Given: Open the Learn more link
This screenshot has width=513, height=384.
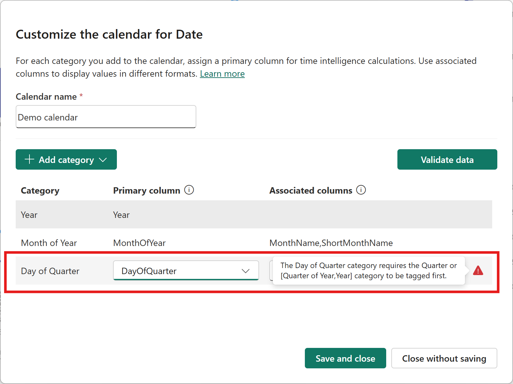Looking at the screenshot, I should pos(222,74).
